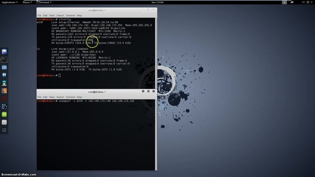The image size is (315, 177).
Task: Open Terminal menu in upper terminal
Action: [x=70, y=15]
